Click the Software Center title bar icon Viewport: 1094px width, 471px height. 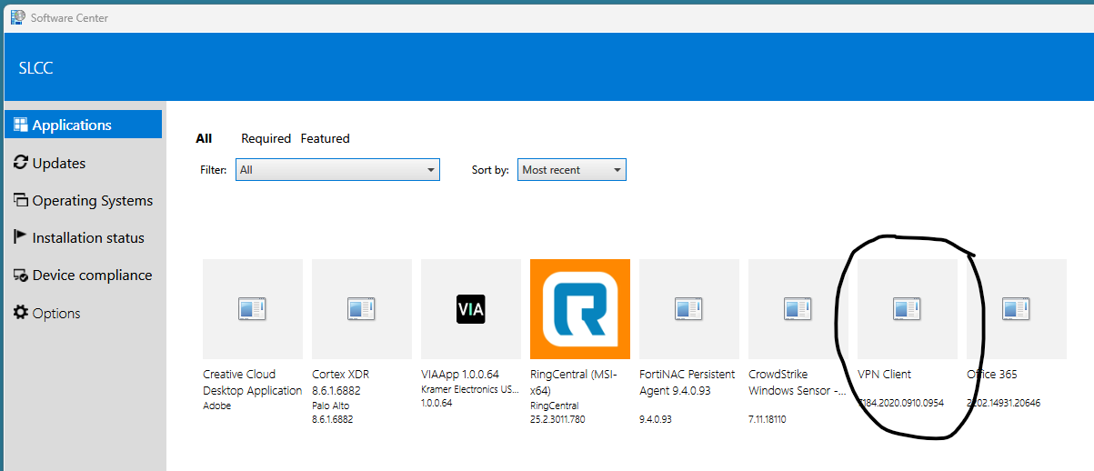tap(17, 16)
